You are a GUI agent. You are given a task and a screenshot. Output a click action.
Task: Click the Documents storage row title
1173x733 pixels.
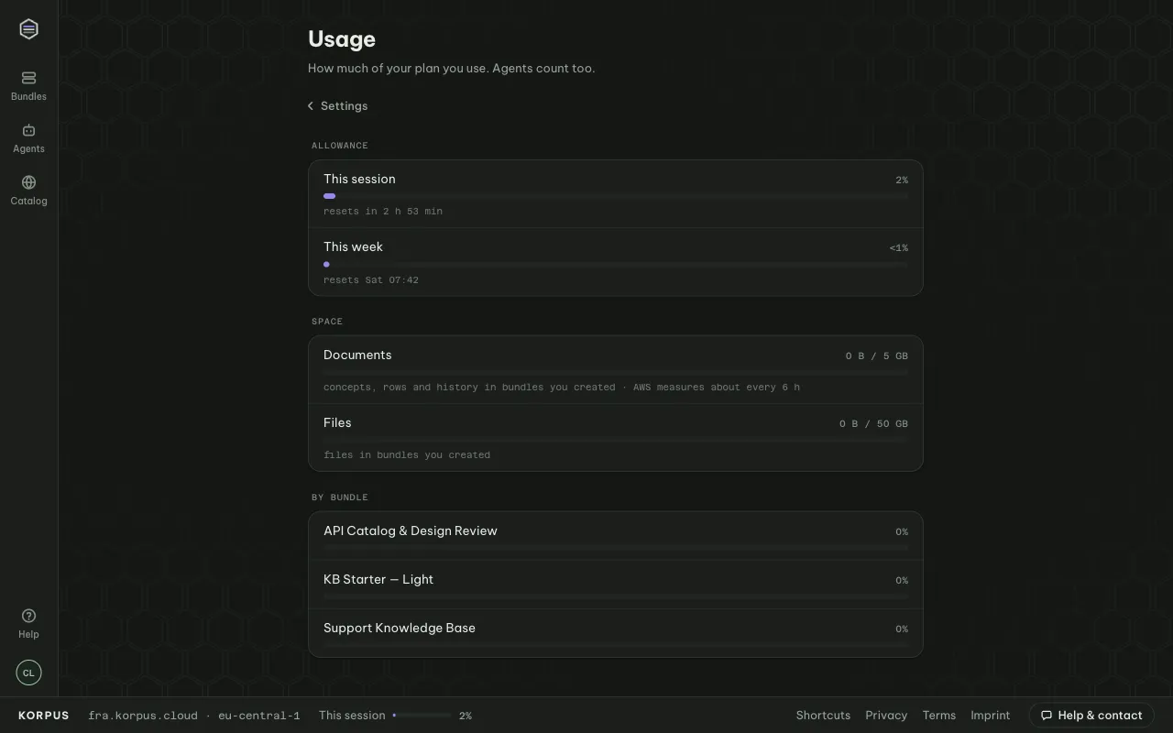[x=357, y=356]
